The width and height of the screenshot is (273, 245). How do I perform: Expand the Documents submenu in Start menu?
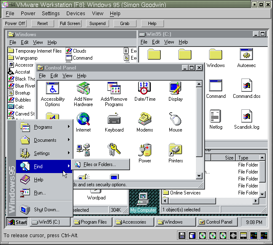coord(44,140)
